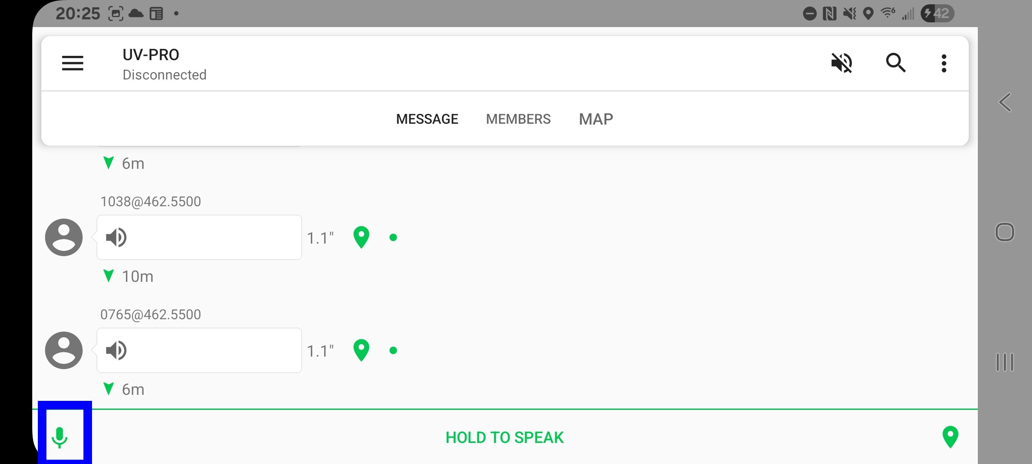This screenshot has width=1032, height=464.
Task: Toggle the muted speaker icon
Action: (x=842, y=63)
